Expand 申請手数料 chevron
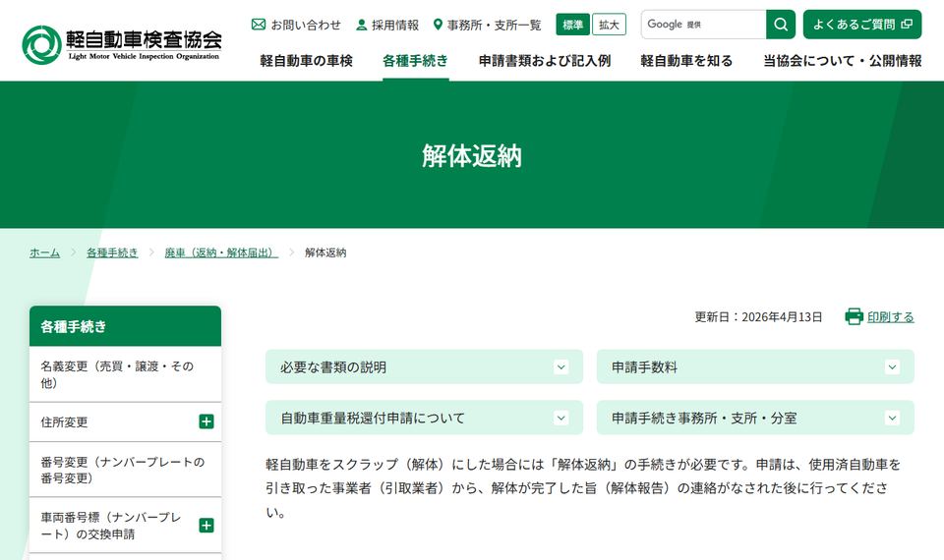This screenshot has height=560, width=944. (892, 366)
